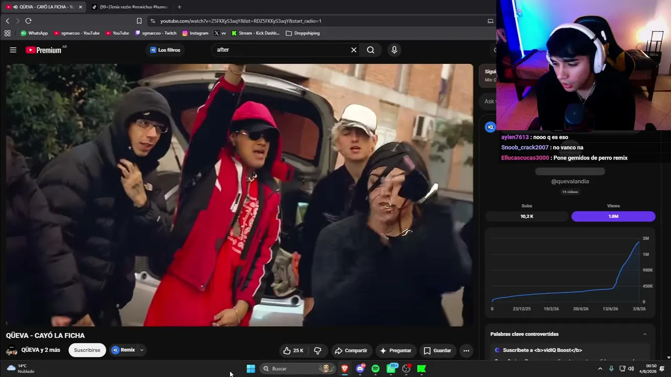
Task: Open Spotify from the taskbar
Action: click(x=375, y=369)
